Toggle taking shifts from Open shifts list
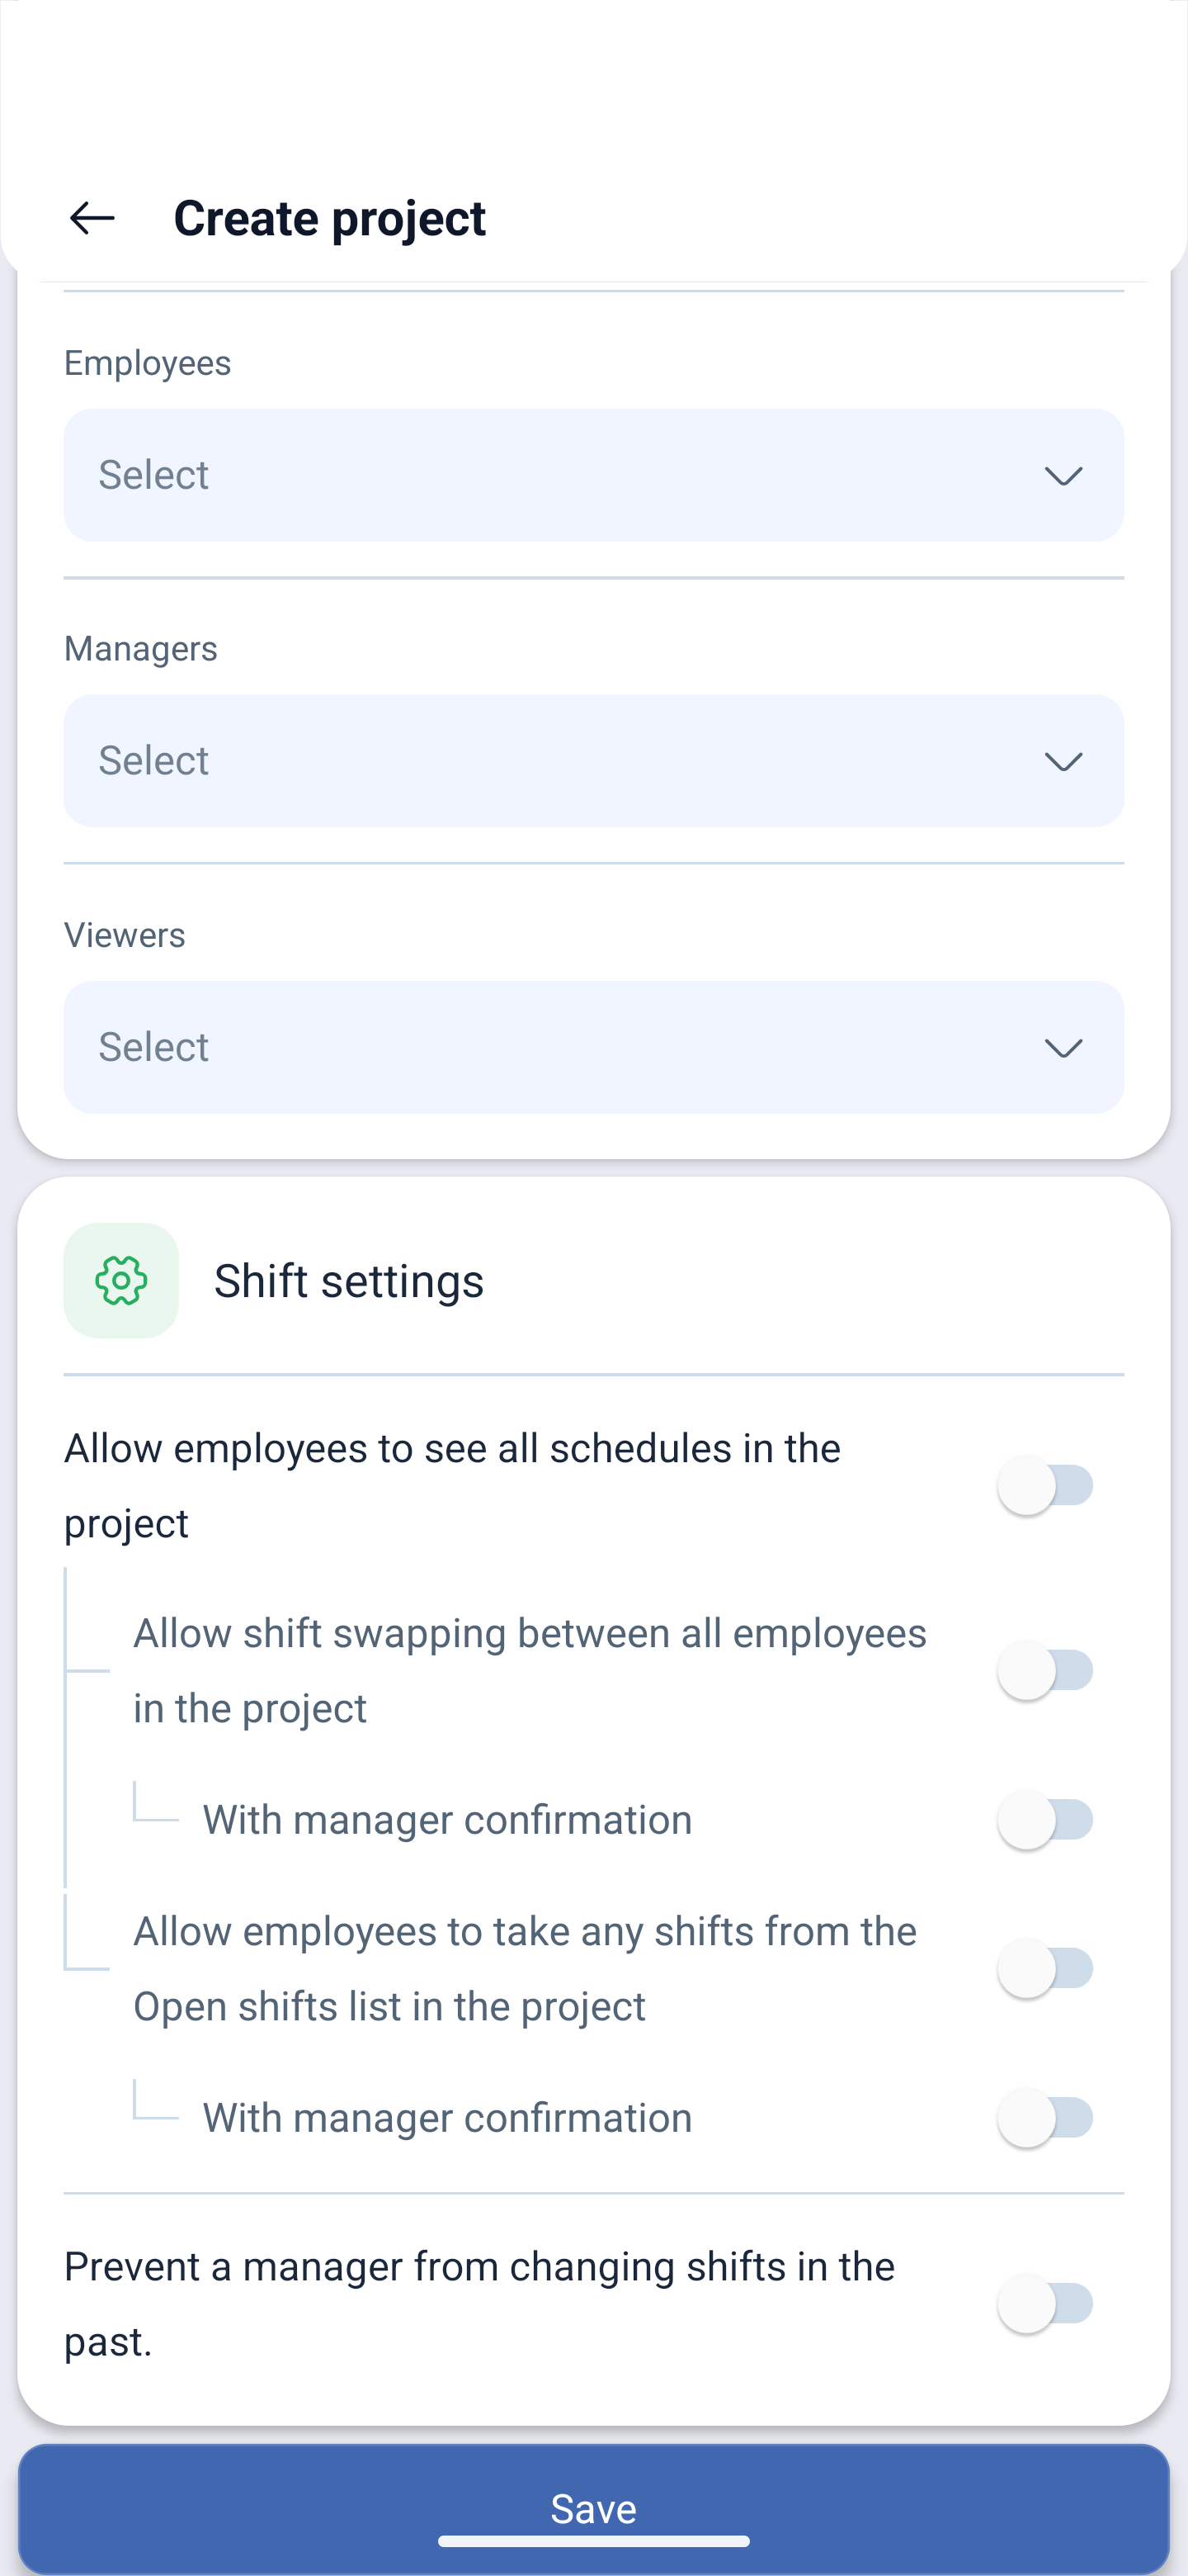Viewport: 1188px width, 2576px height. [1045, 1968]
